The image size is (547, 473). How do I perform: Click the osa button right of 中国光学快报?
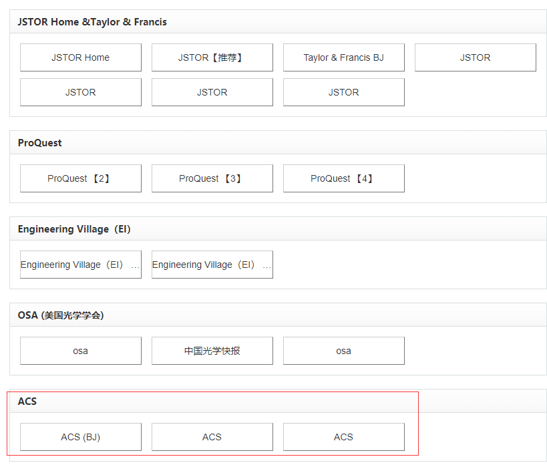[x=343, y=351]
